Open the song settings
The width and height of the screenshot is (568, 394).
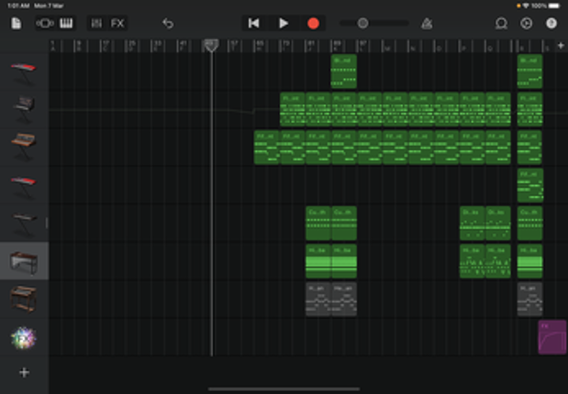click(526, 23)
